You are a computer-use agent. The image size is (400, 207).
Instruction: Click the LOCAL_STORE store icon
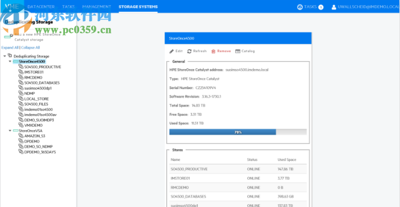[x=21, y=99]
